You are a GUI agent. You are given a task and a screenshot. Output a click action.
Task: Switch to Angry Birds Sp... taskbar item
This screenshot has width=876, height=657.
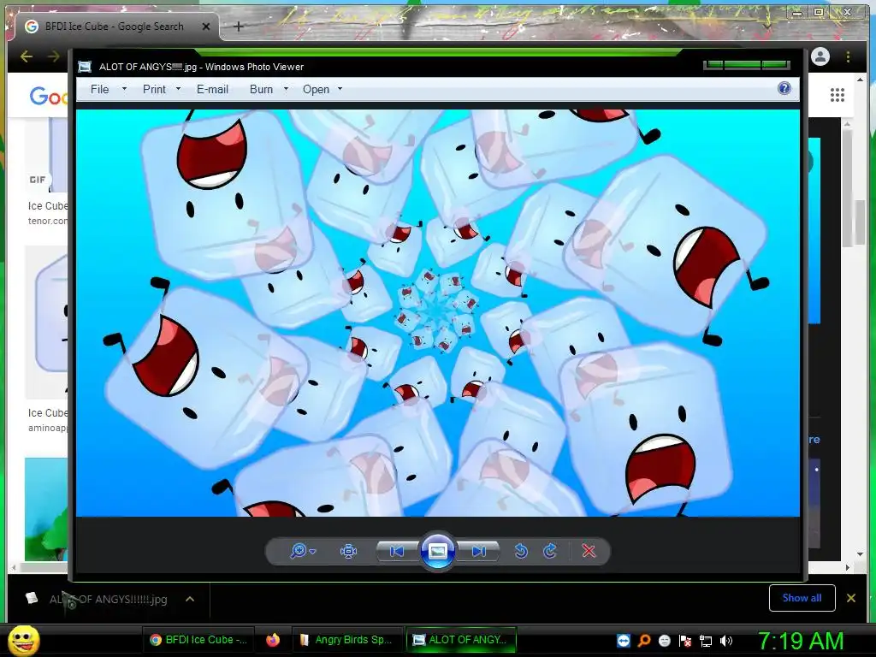tap(346, 640)
